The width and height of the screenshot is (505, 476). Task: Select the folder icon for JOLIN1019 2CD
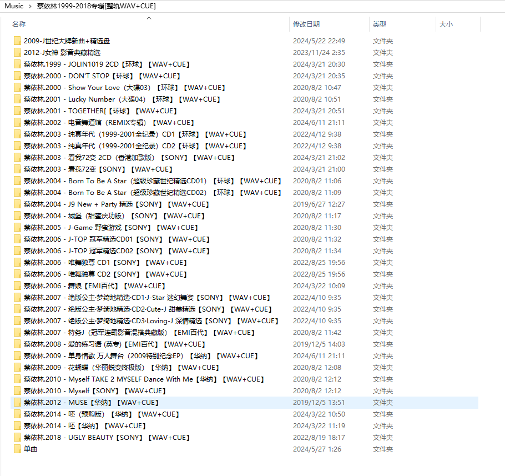pos(17,64)
